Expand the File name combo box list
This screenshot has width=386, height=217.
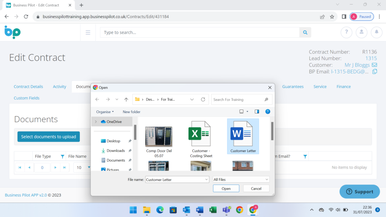[x=206, y=180]
